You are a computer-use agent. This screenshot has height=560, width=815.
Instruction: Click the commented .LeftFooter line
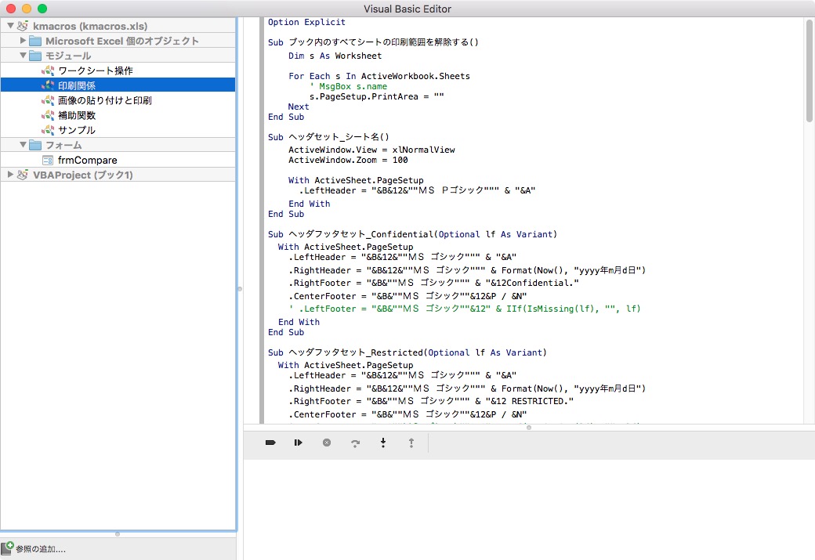tap(465, 309)
